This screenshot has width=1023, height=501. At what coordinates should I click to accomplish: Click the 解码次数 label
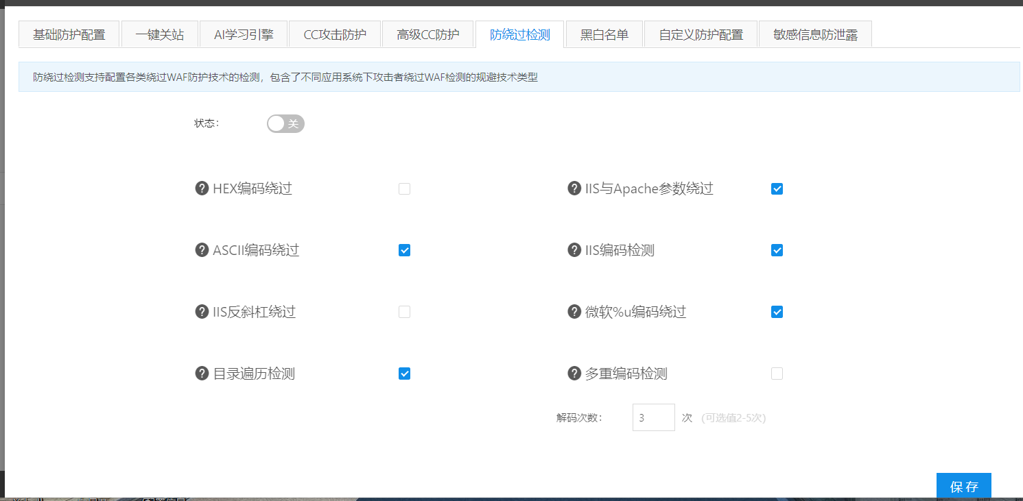click(x=580, y=417)
